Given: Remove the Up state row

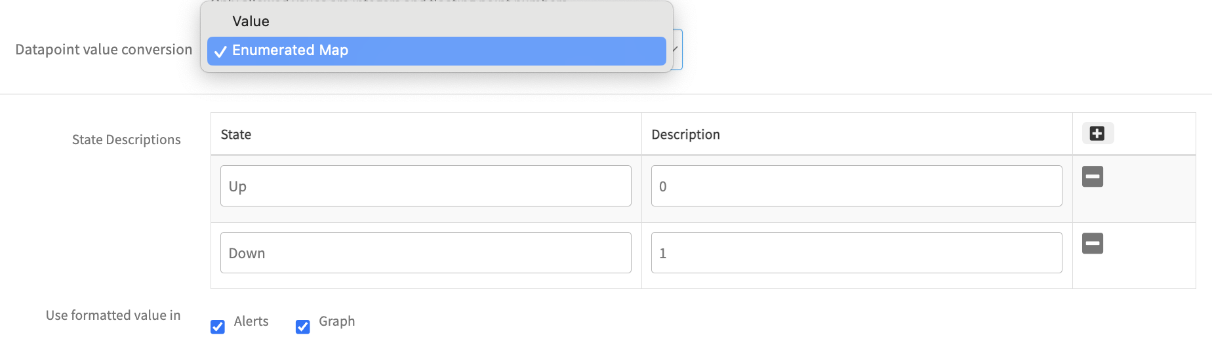Looking at the screenshot, I should point(1092,176).
